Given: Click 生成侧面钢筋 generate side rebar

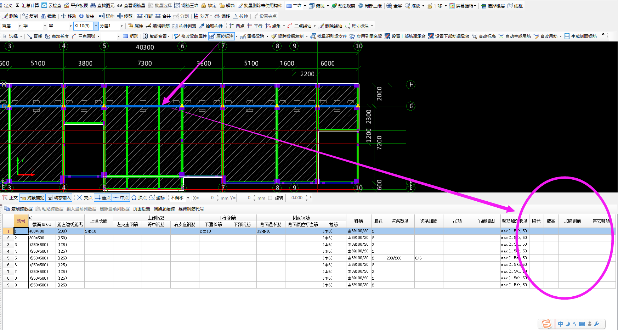Looking at the screenshot, I should pyautogui.click(x=580, y=36).
